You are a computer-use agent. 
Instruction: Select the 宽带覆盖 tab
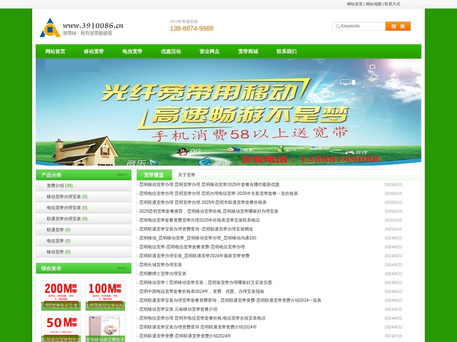click(154, 175)
